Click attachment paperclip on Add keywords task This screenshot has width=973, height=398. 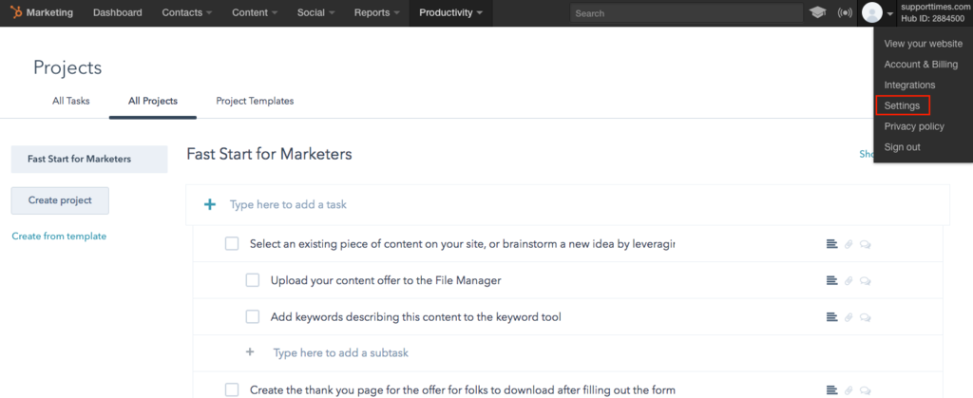(x=849, y=317)
